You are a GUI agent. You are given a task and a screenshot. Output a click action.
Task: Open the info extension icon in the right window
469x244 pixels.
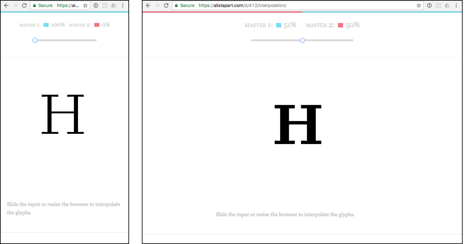429,6
